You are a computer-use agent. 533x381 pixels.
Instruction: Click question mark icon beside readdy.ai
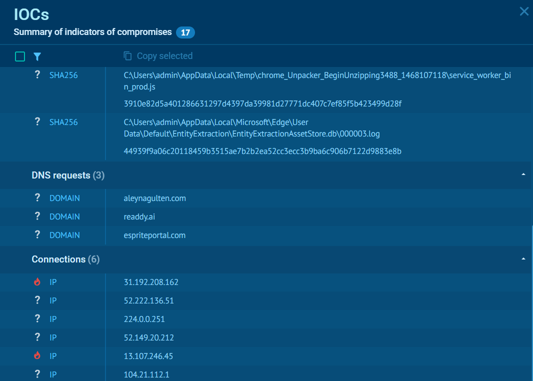37,216
